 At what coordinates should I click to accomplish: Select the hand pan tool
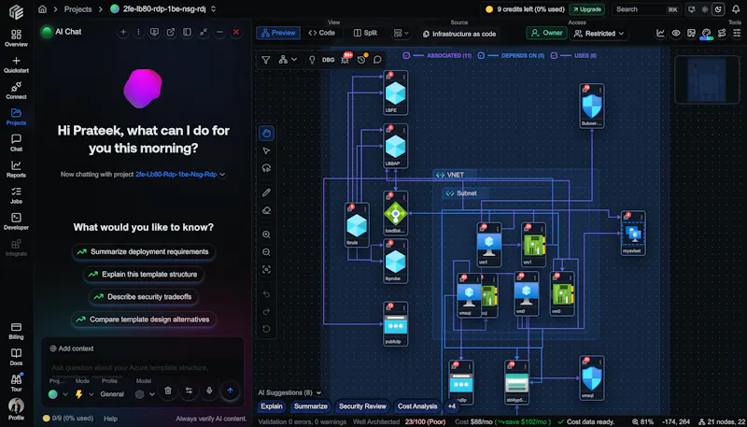pos(266,133)
